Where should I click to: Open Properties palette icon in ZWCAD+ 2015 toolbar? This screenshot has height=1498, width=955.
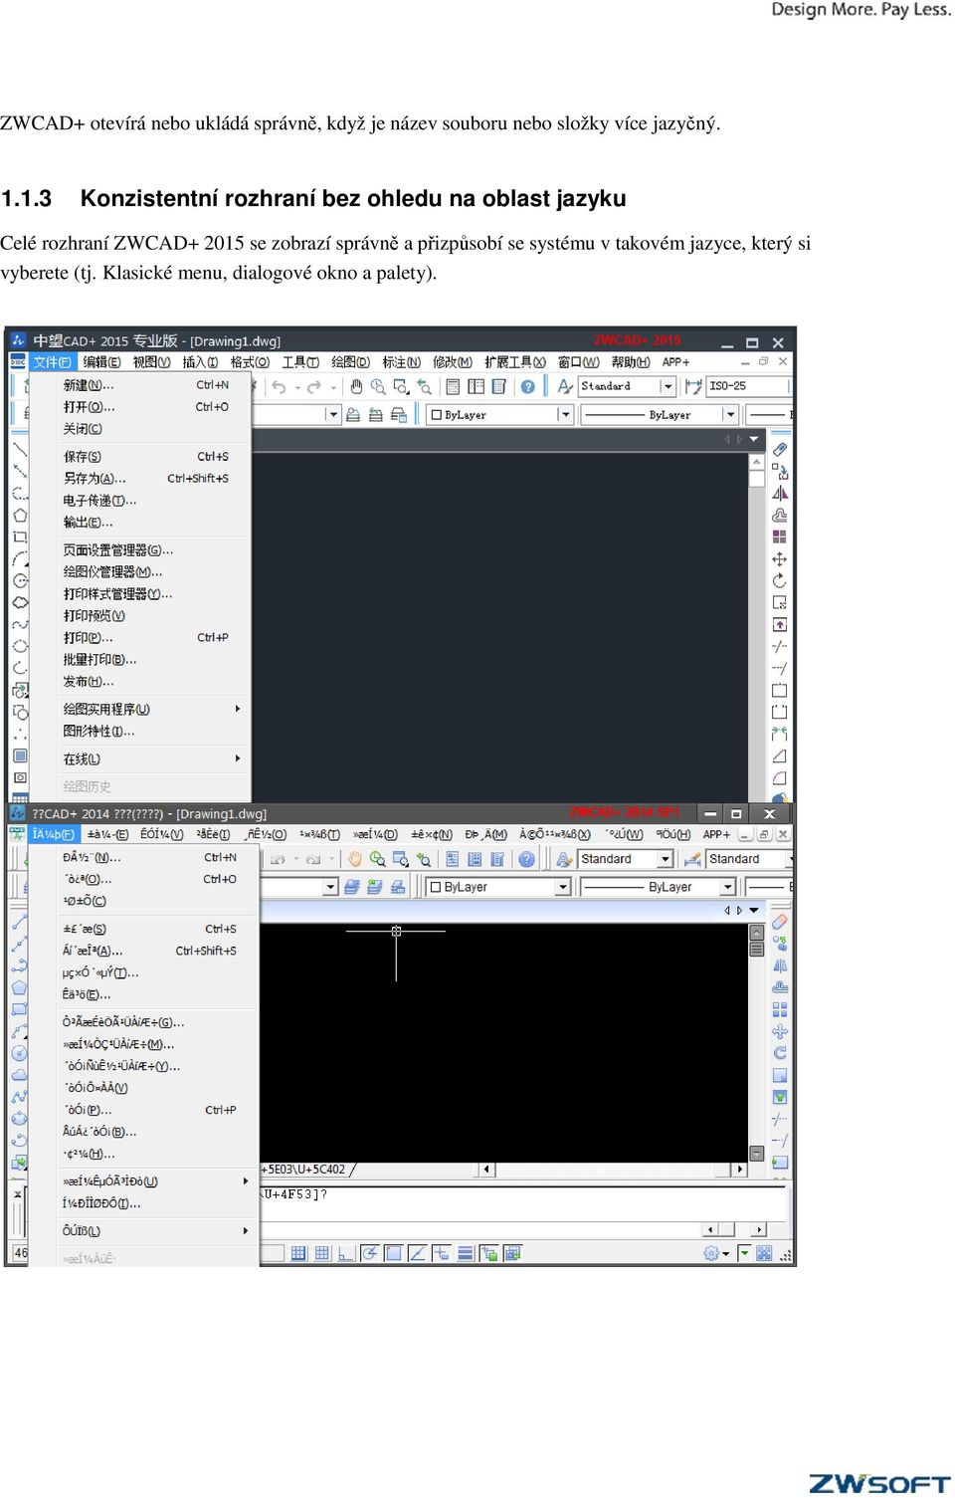454,386
